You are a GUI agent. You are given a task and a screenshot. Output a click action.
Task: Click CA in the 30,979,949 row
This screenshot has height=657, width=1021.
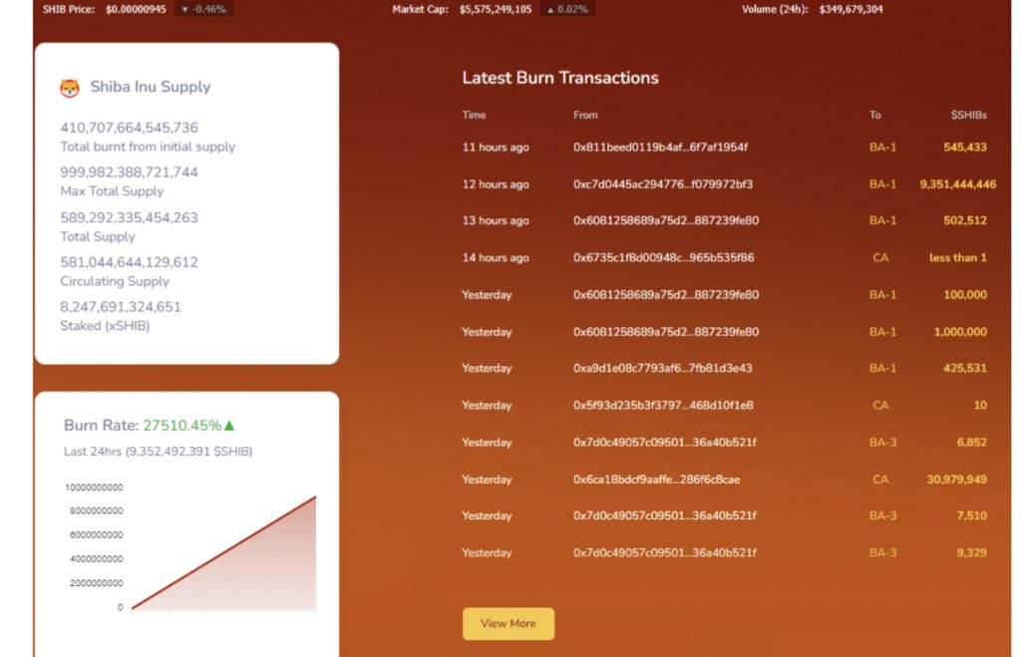pos(880,480)
